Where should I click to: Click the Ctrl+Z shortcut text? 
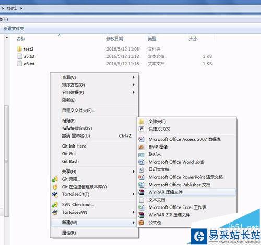[x=125, y=136]
